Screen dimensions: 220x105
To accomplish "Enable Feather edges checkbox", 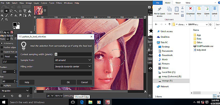I will [2, 47].
